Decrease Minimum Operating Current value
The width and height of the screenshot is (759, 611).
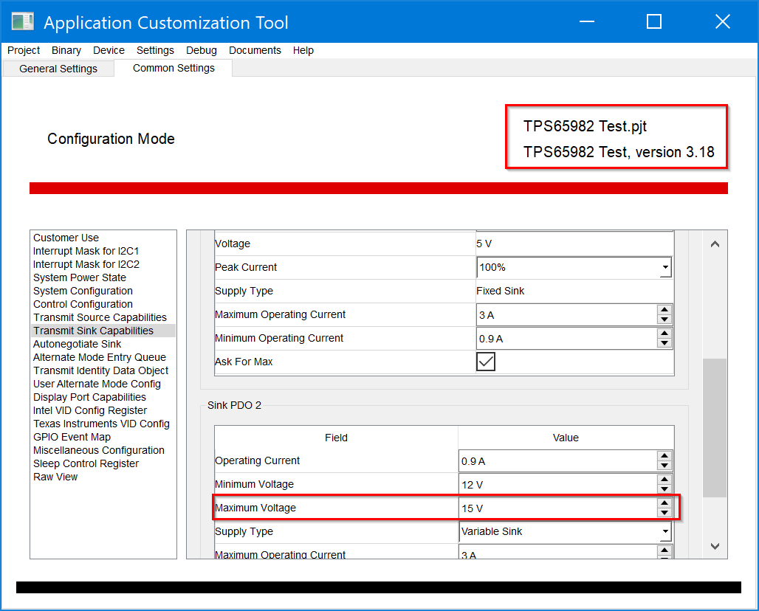(x=664, y=343)
